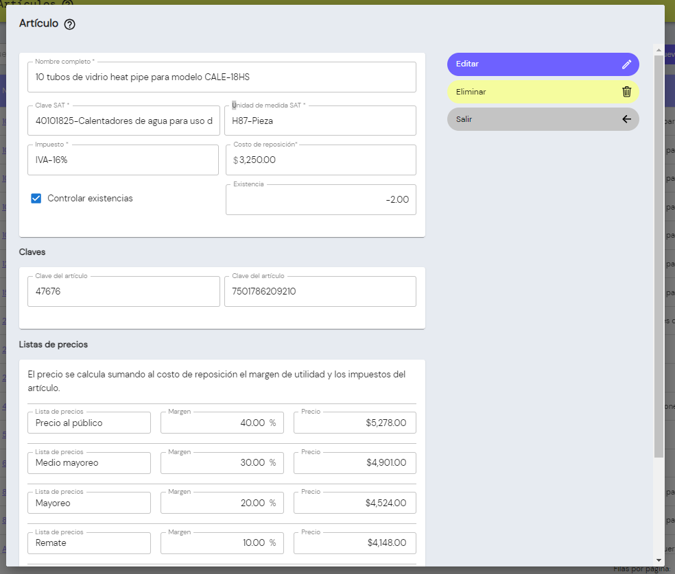Click the Costo de reposición field
Viewport: 675px width, 574px height.
point(320,160)
